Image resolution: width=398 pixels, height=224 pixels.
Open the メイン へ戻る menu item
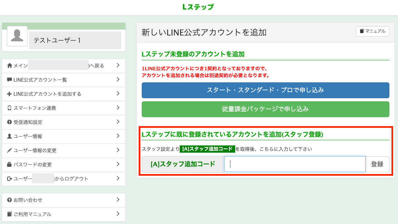(64, 66)
